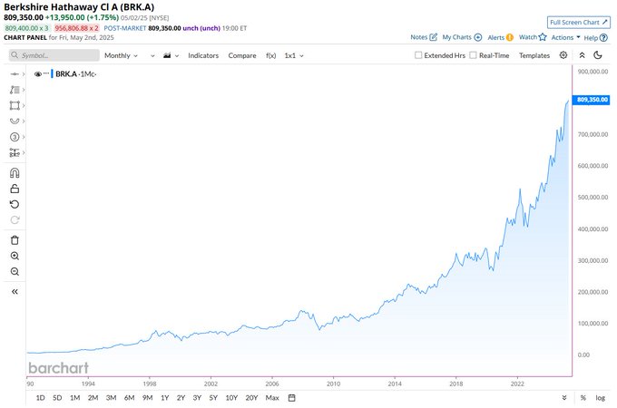Click the Symbol search field
This screenshot has width=617, height=408.
pyautogui.click(x=53, y=55)
